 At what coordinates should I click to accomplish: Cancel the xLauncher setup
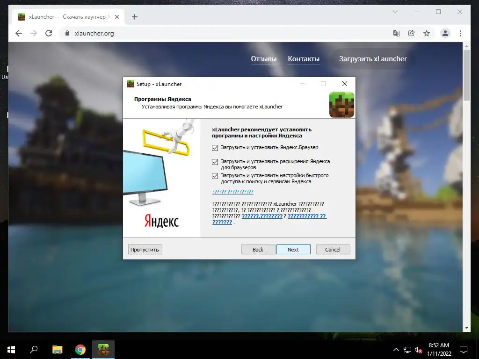(x=333, y=250)
